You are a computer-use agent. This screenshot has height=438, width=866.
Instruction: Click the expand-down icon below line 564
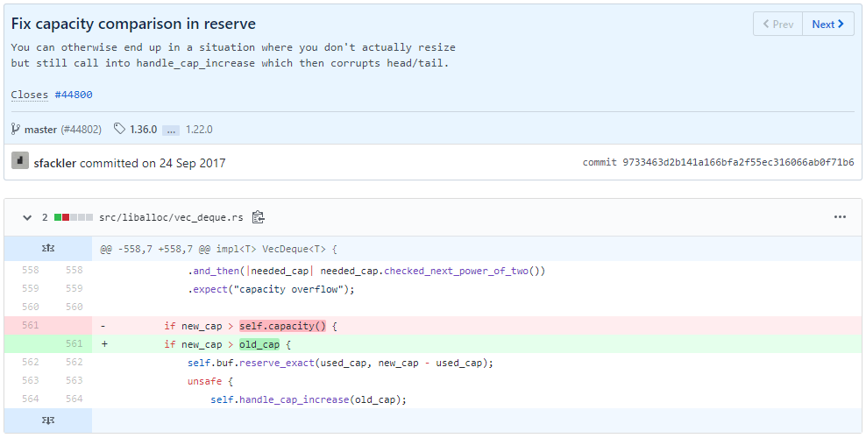[x=48, y=421]
